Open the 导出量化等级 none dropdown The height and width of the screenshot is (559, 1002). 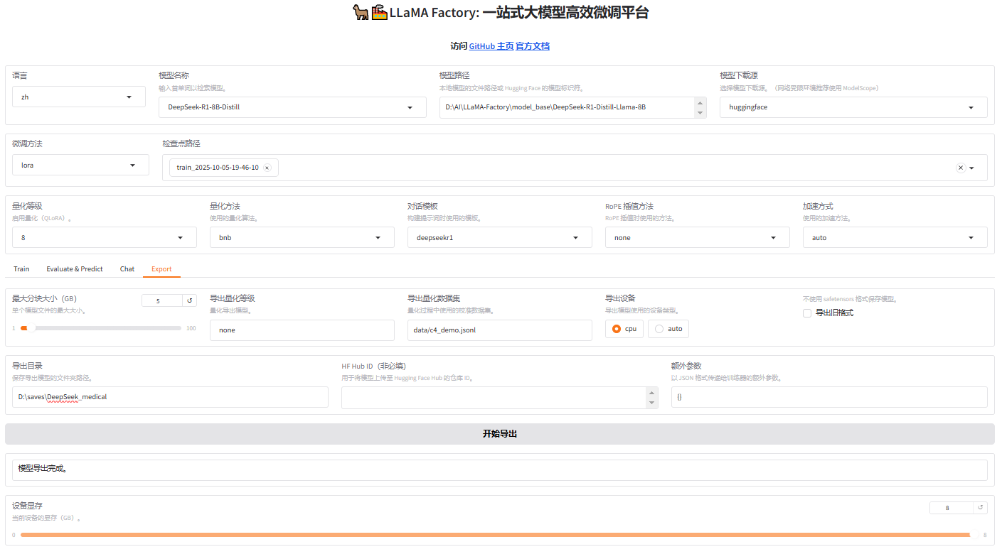pyautogui.click(x=302, y=330)
